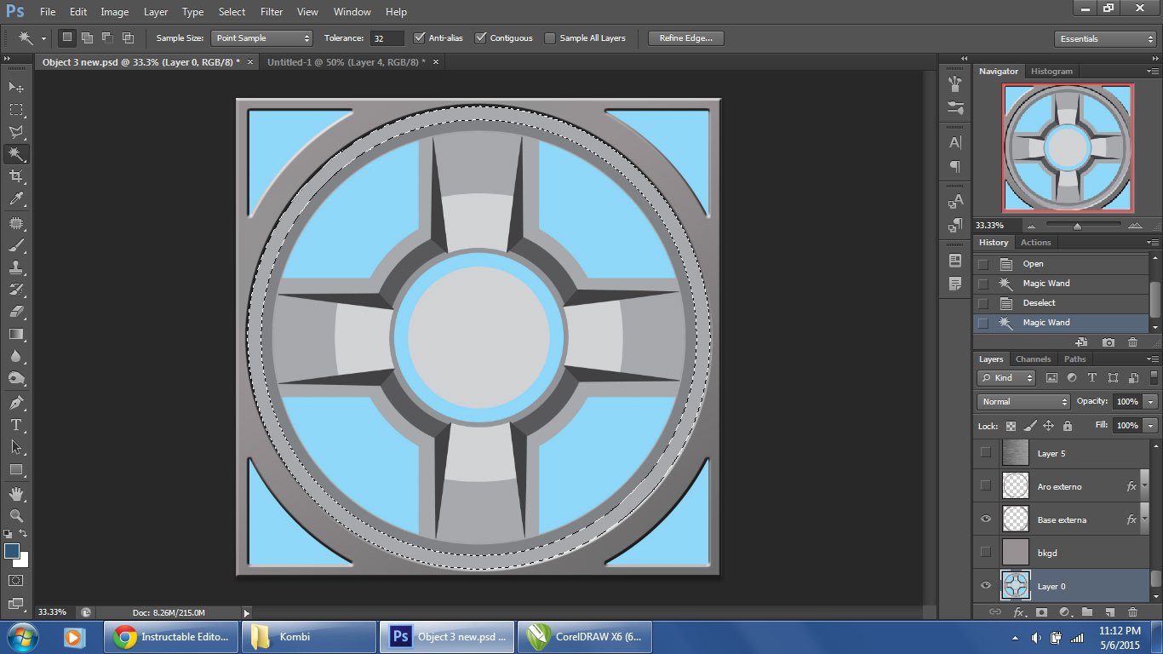This screenshot has width=1163, height=654.
Task: Uncheck the Contiguous option
Action: (481, 38)
